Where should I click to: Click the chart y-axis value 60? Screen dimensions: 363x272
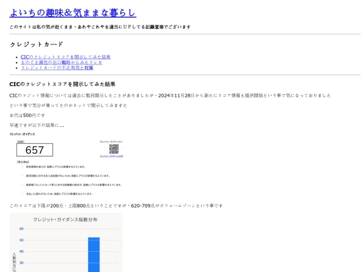click(x=22, y=228)
